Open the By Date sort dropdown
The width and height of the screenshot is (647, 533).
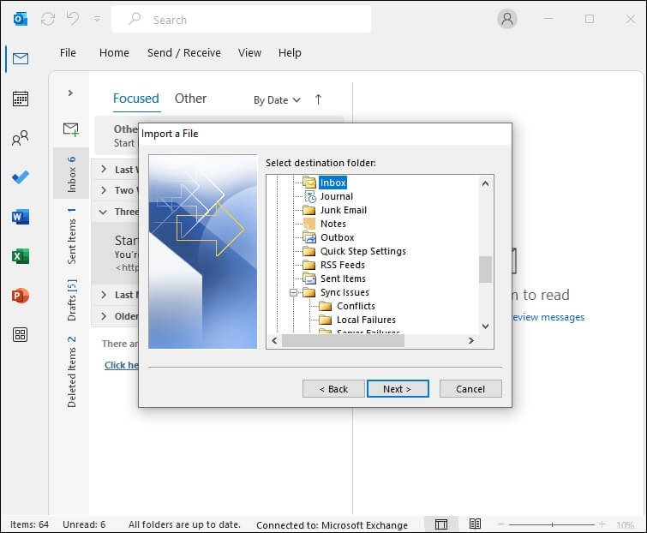(x=277, y=100)
